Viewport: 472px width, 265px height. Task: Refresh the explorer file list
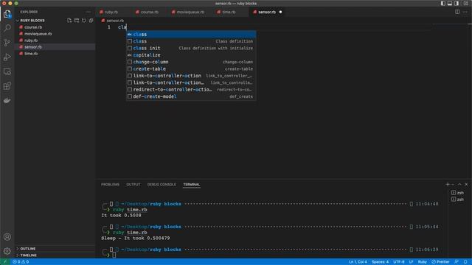pyautogui.click(x=84, y=21)
